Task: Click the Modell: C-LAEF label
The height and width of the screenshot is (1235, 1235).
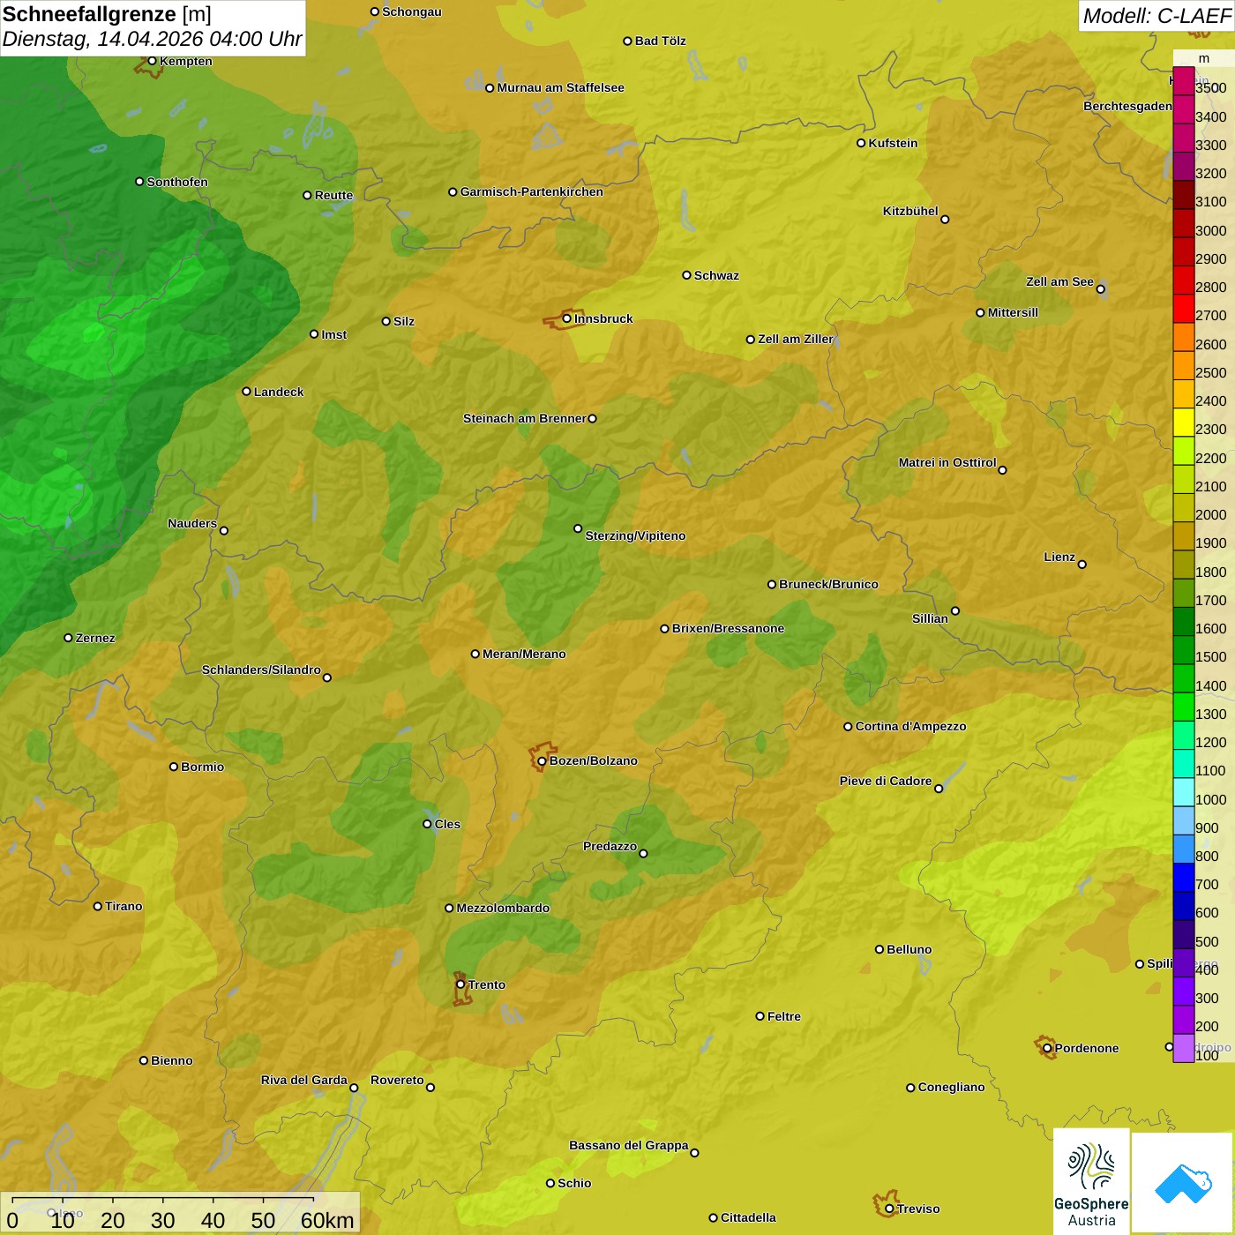Action: [1156, 16]
